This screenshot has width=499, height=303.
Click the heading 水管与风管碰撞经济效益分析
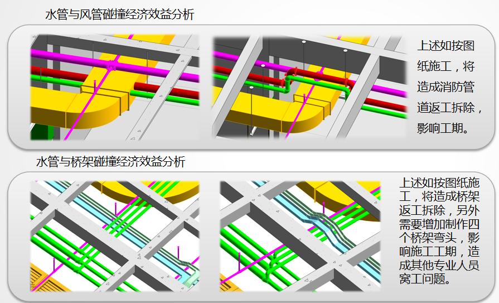[119, 15]
